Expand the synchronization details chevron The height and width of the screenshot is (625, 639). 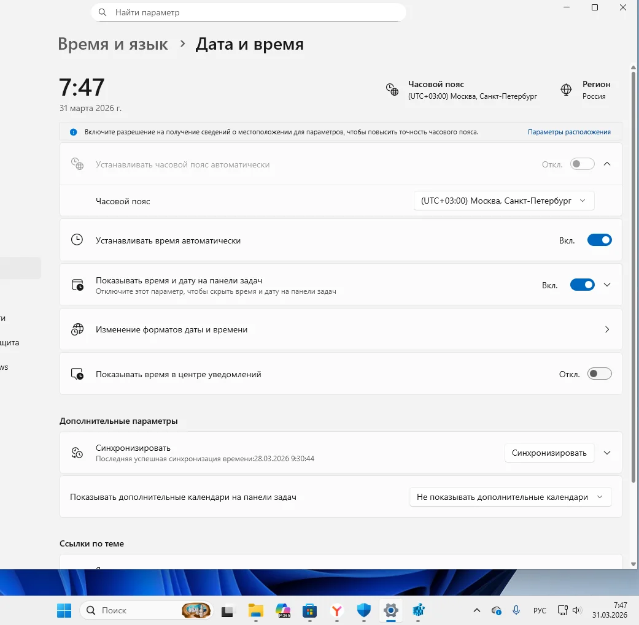[607, 453]
